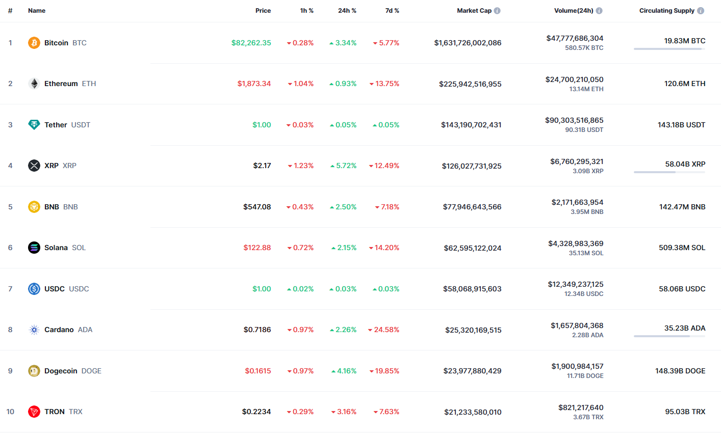Click the Ethereum diamond logo icon
721x433 pixels.
[x=34, y=84]
